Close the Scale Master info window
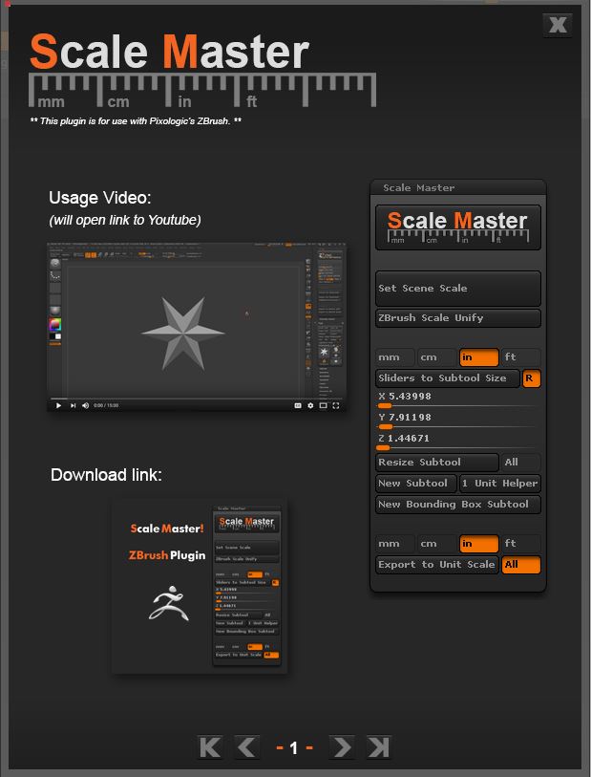Viewport: 591px width, 777px height. [558, 25]
